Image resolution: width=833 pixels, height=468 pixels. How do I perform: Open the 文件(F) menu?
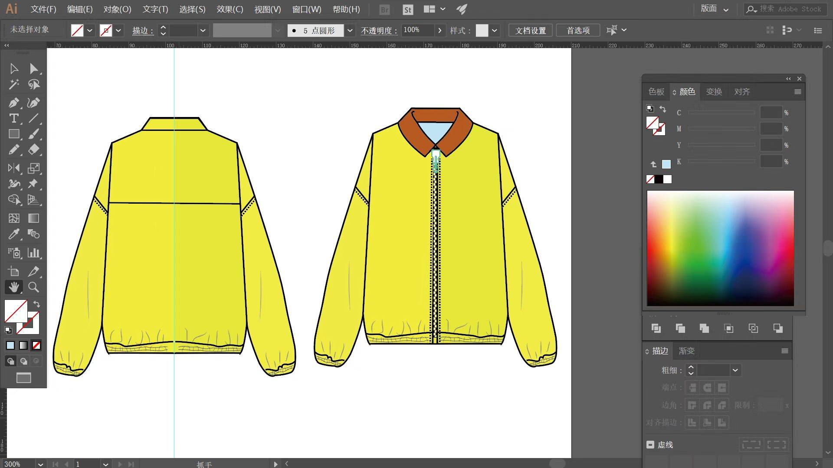(43, 9)
